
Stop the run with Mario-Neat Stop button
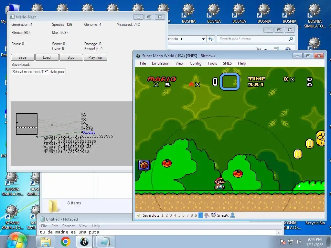71,57
